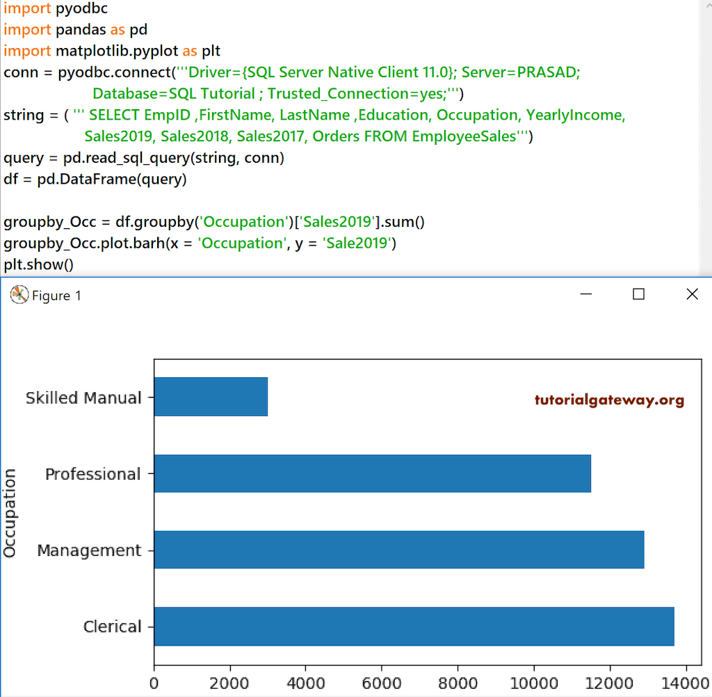The image size is (712, 697).
Task: Click the 'Management' axis label
Action: pos(90,551)
